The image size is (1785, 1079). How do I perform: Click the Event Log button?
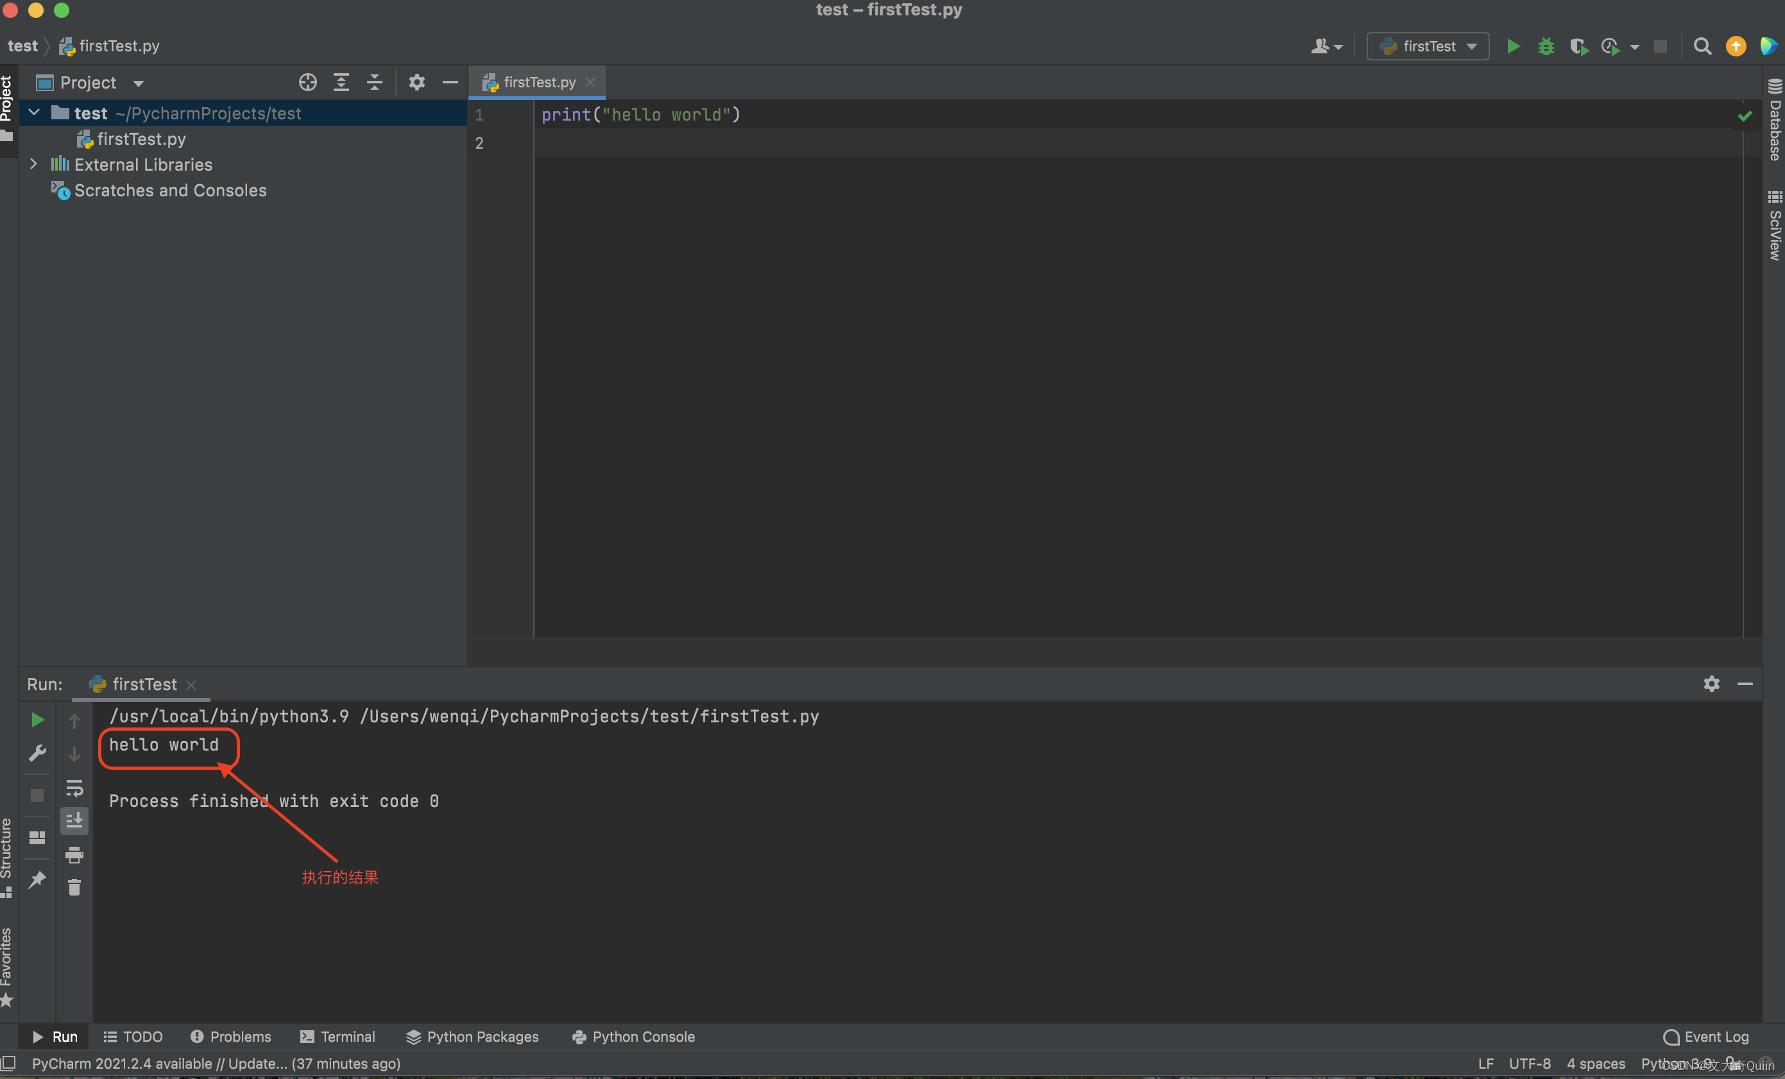(1709, 1037)
